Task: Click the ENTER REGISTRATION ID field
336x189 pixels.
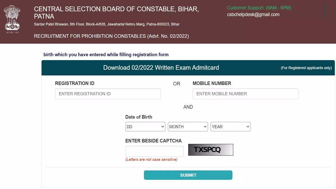Action: pyautogui.click(x=108, y=94)
